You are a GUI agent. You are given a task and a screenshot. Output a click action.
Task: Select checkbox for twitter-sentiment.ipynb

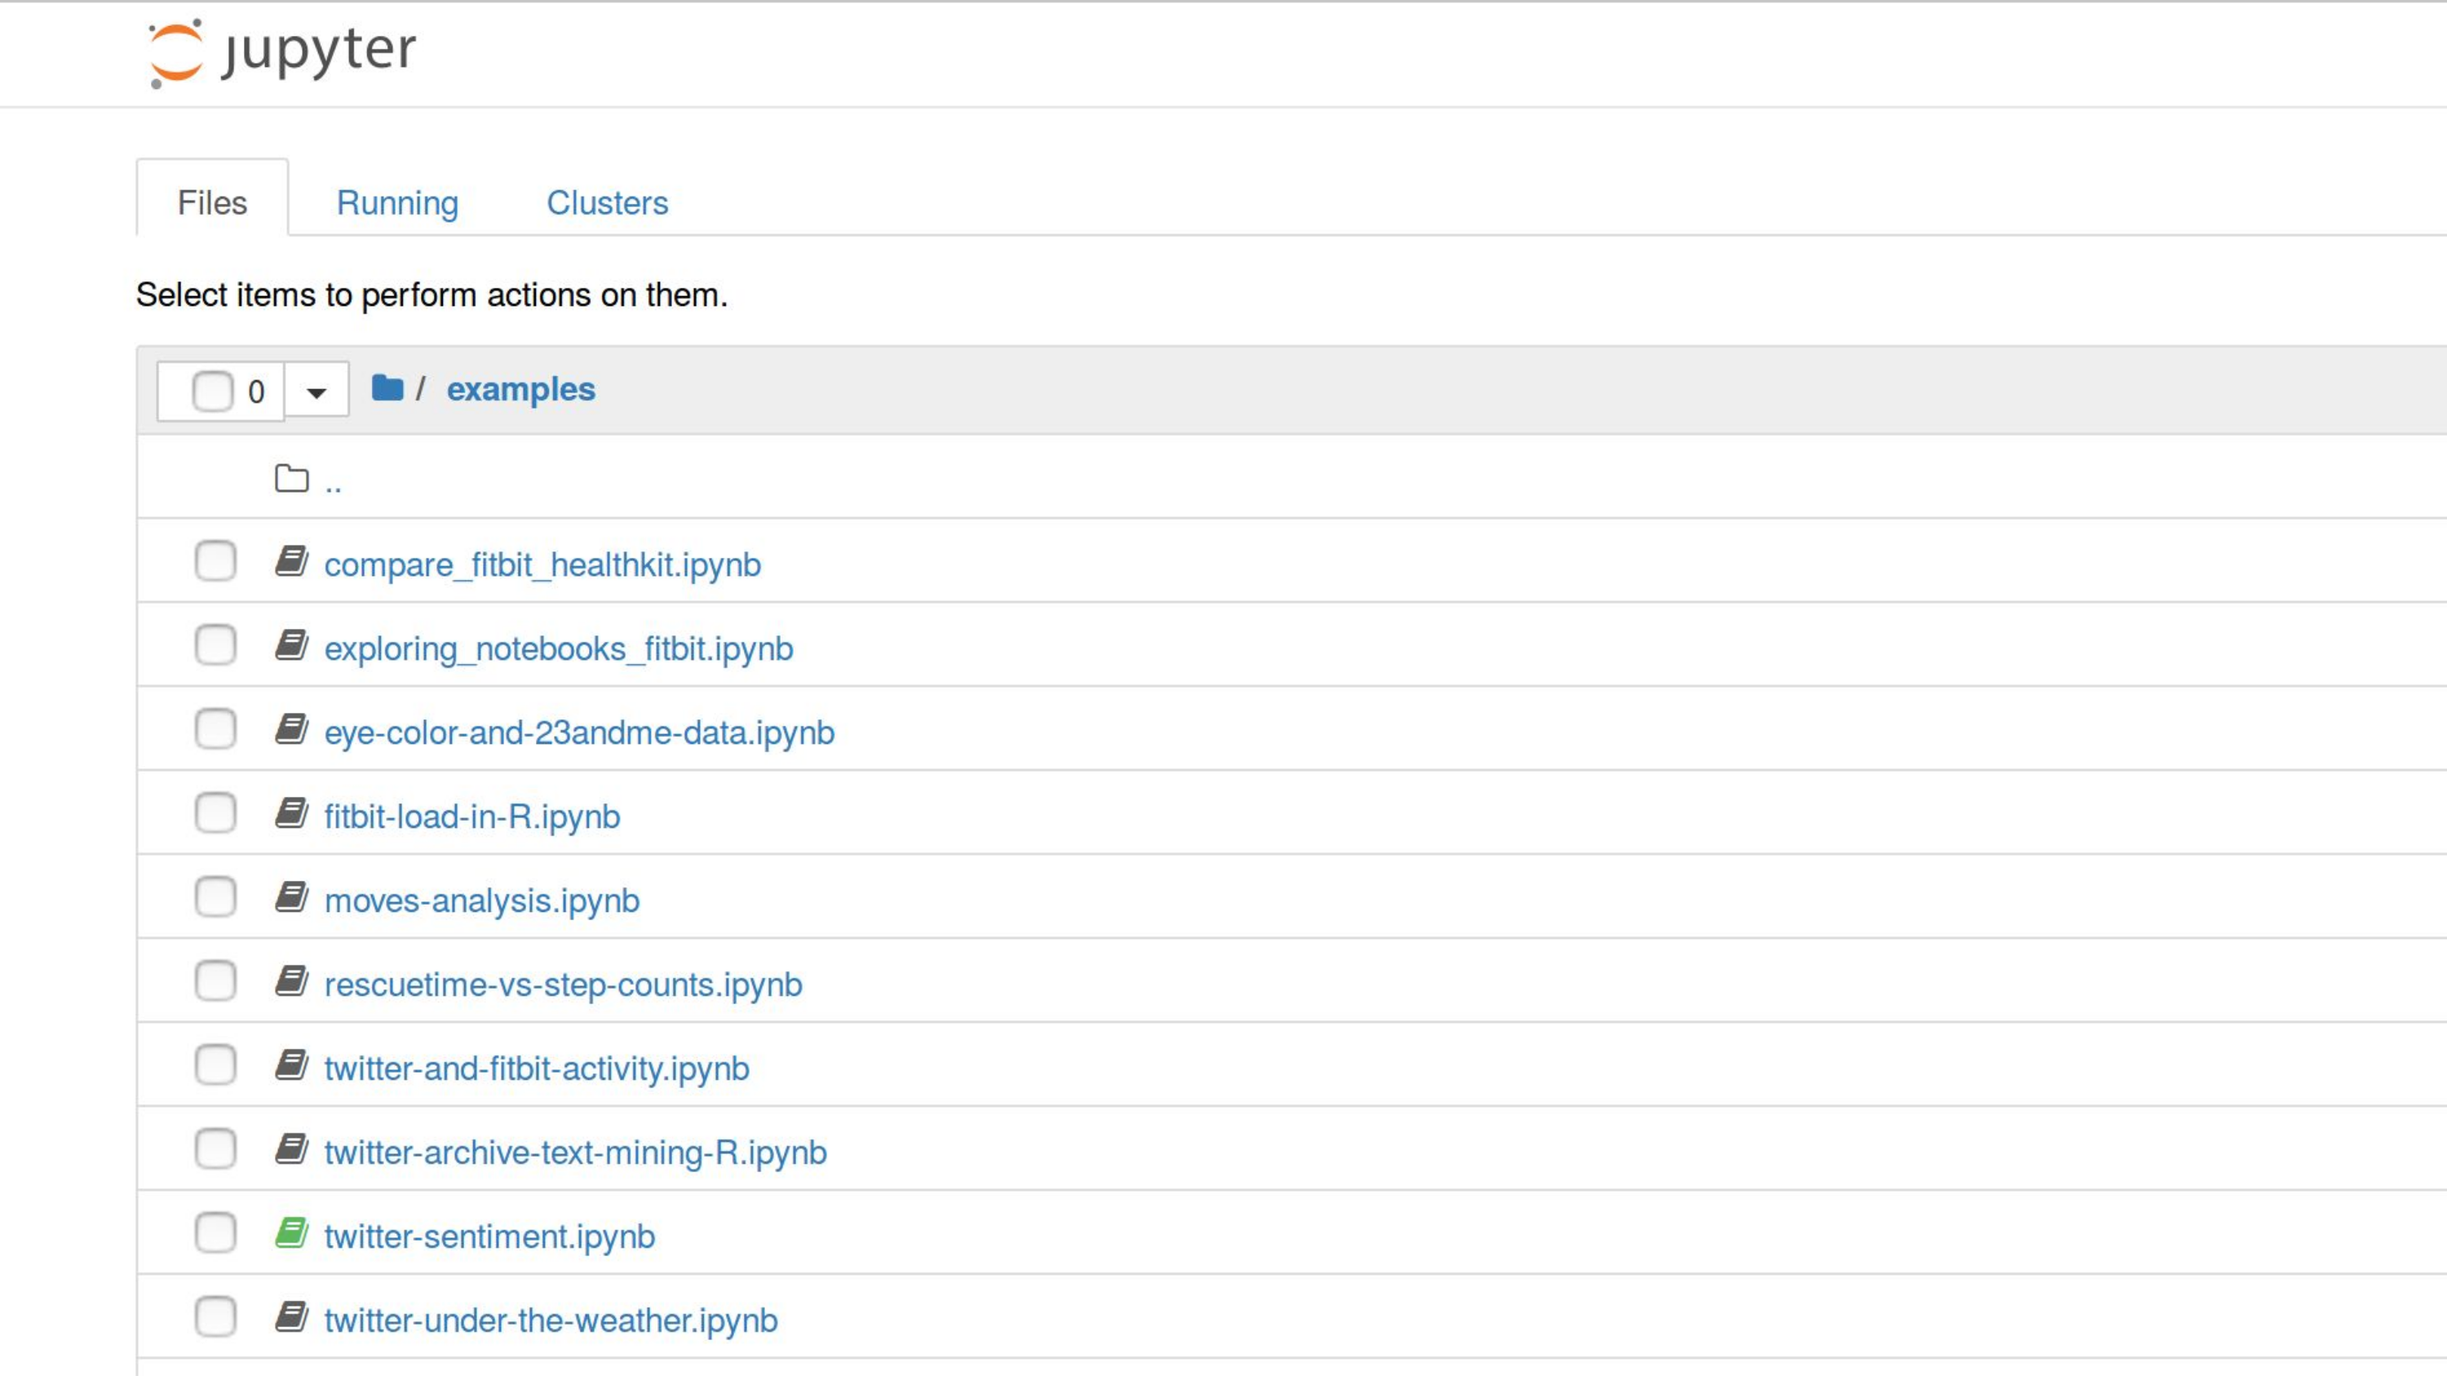point(215,1232)
